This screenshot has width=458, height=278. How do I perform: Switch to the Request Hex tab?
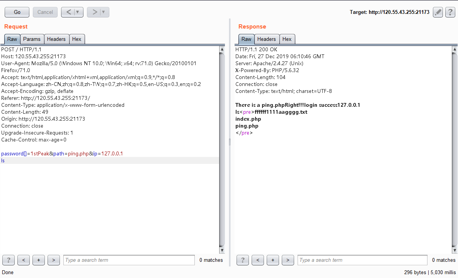coord(77,39)
